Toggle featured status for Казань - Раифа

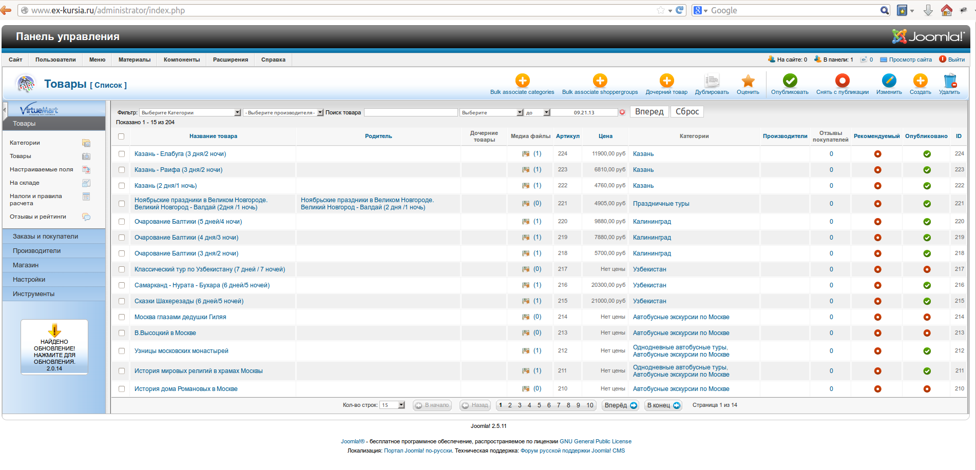[877, 170]
